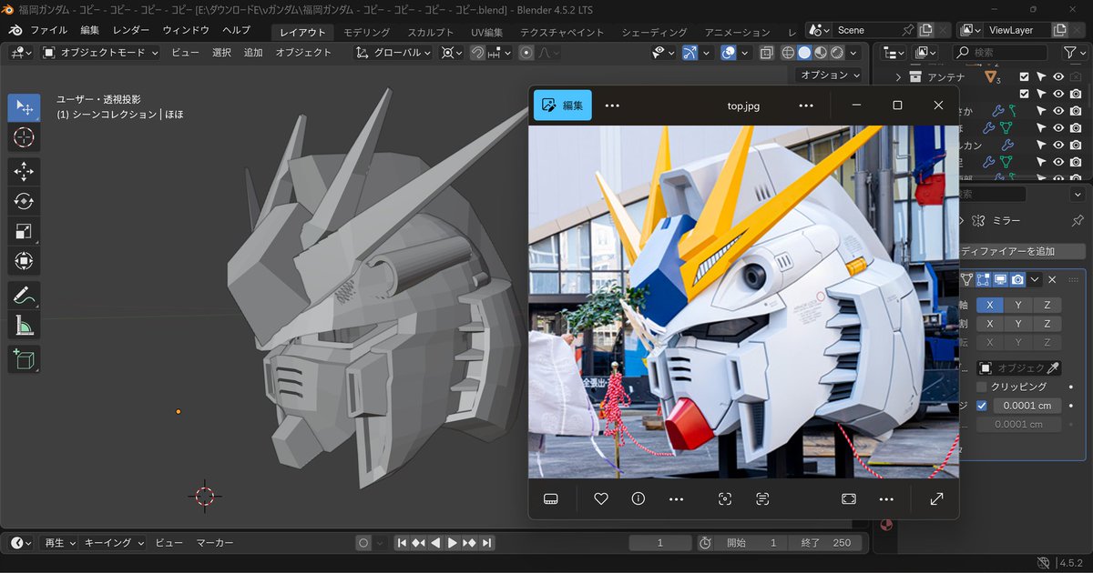Toggle modifier show-in-render camera icon
The height and width of the screenshot is (573, 1093).
coord(1017,280)
